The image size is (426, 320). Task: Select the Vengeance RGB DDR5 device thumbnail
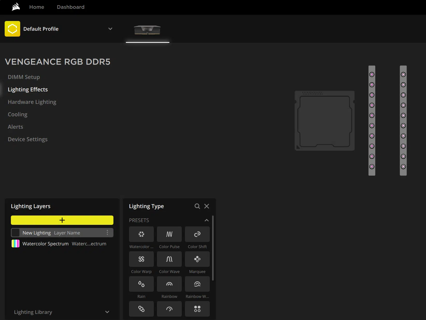click(x=147, y=30)
